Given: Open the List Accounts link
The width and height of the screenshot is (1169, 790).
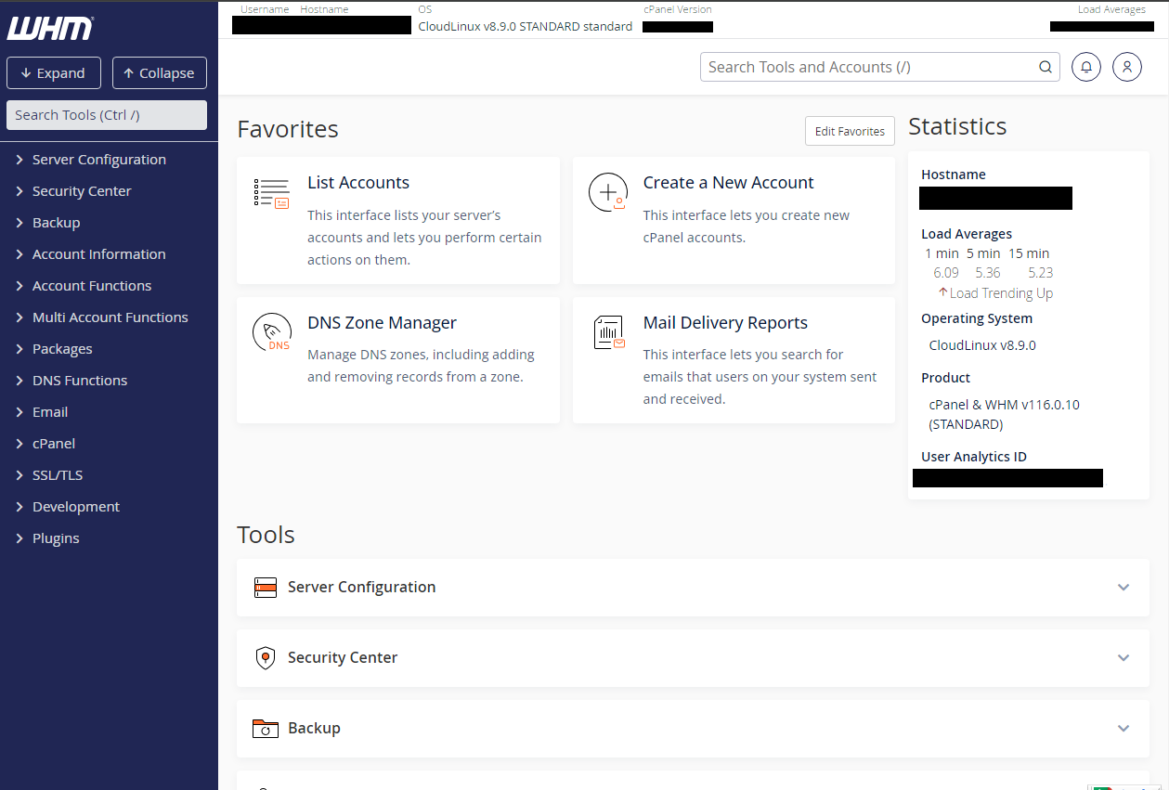Looking at the screenshot, I should 358,183.
